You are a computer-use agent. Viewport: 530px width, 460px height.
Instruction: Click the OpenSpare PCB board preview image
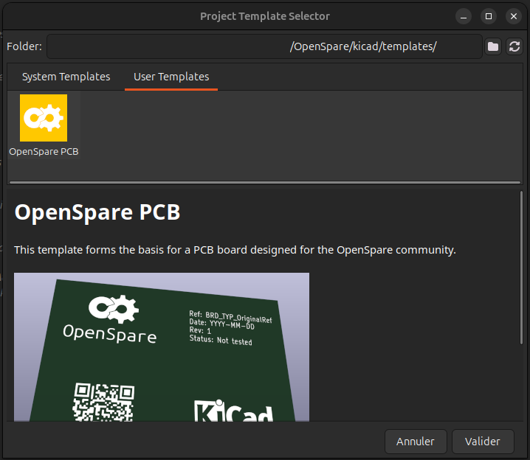click(x=162, y=347)
